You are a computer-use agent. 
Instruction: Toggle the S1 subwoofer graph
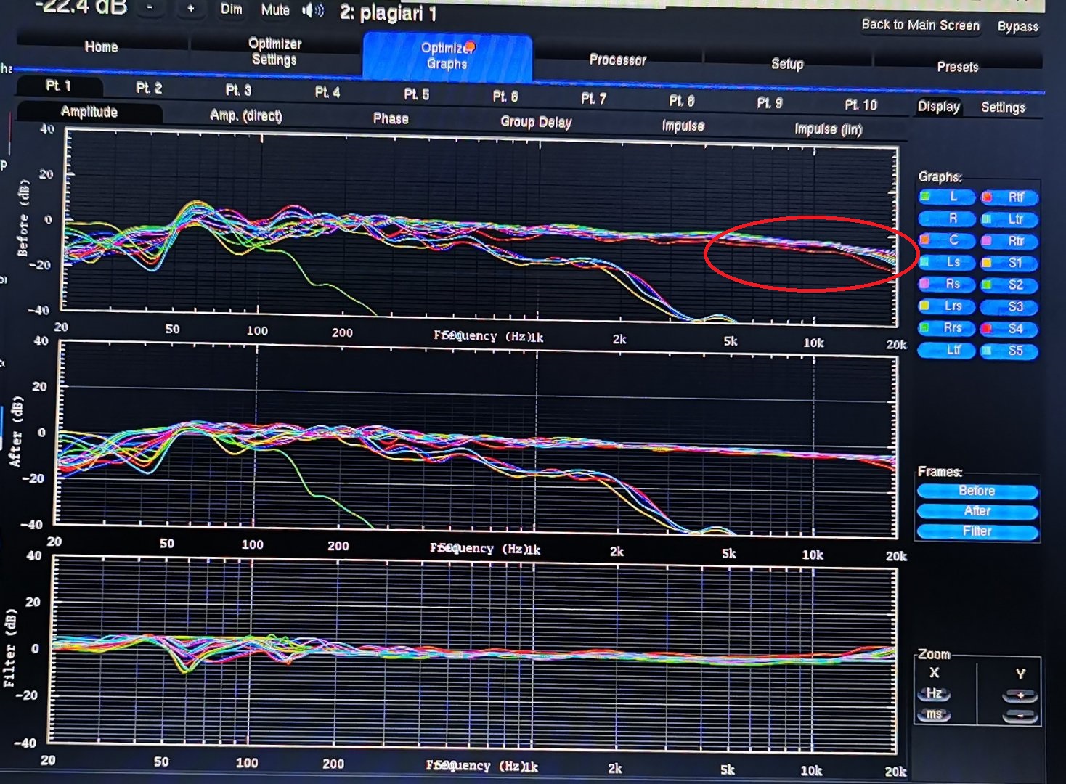pos(1009,263)
